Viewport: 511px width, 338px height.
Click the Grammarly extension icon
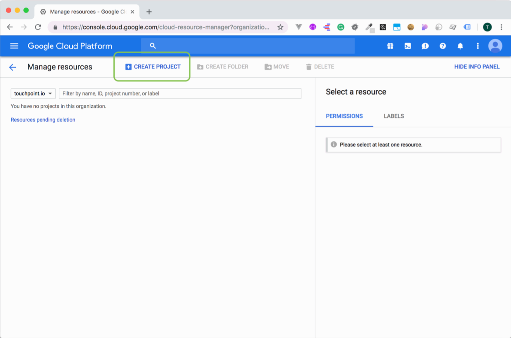tap(341, 27)
